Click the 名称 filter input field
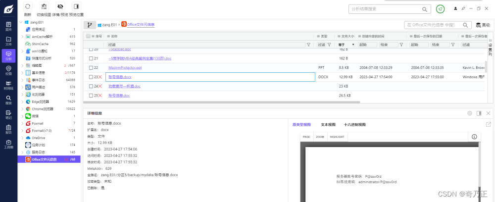The image size is (495, 202). pyautogui.click(x=206, y=45)
